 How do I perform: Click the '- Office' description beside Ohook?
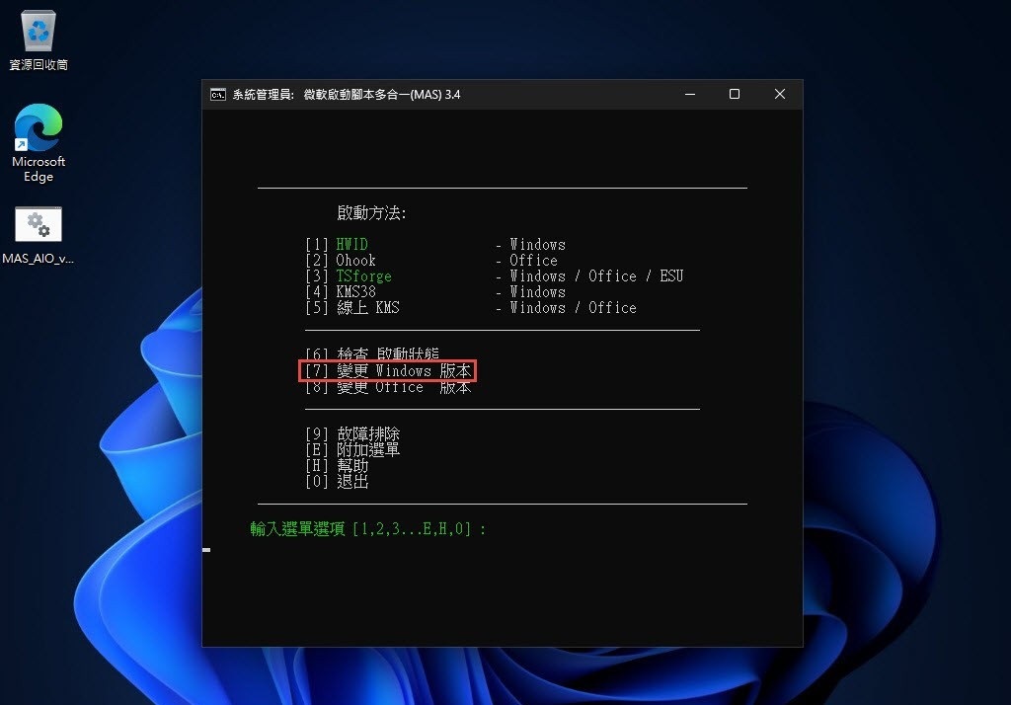(x=526, y=261)
